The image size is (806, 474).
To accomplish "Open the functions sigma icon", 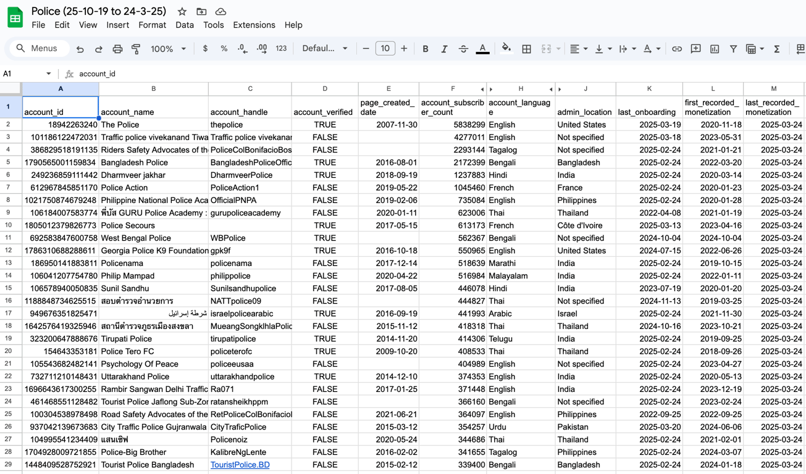I will (777, 49).
